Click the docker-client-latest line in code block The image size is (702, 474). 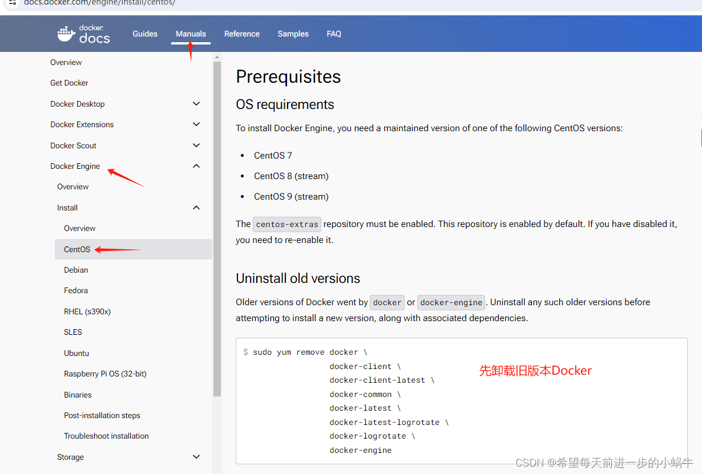[x=382, y=380]
